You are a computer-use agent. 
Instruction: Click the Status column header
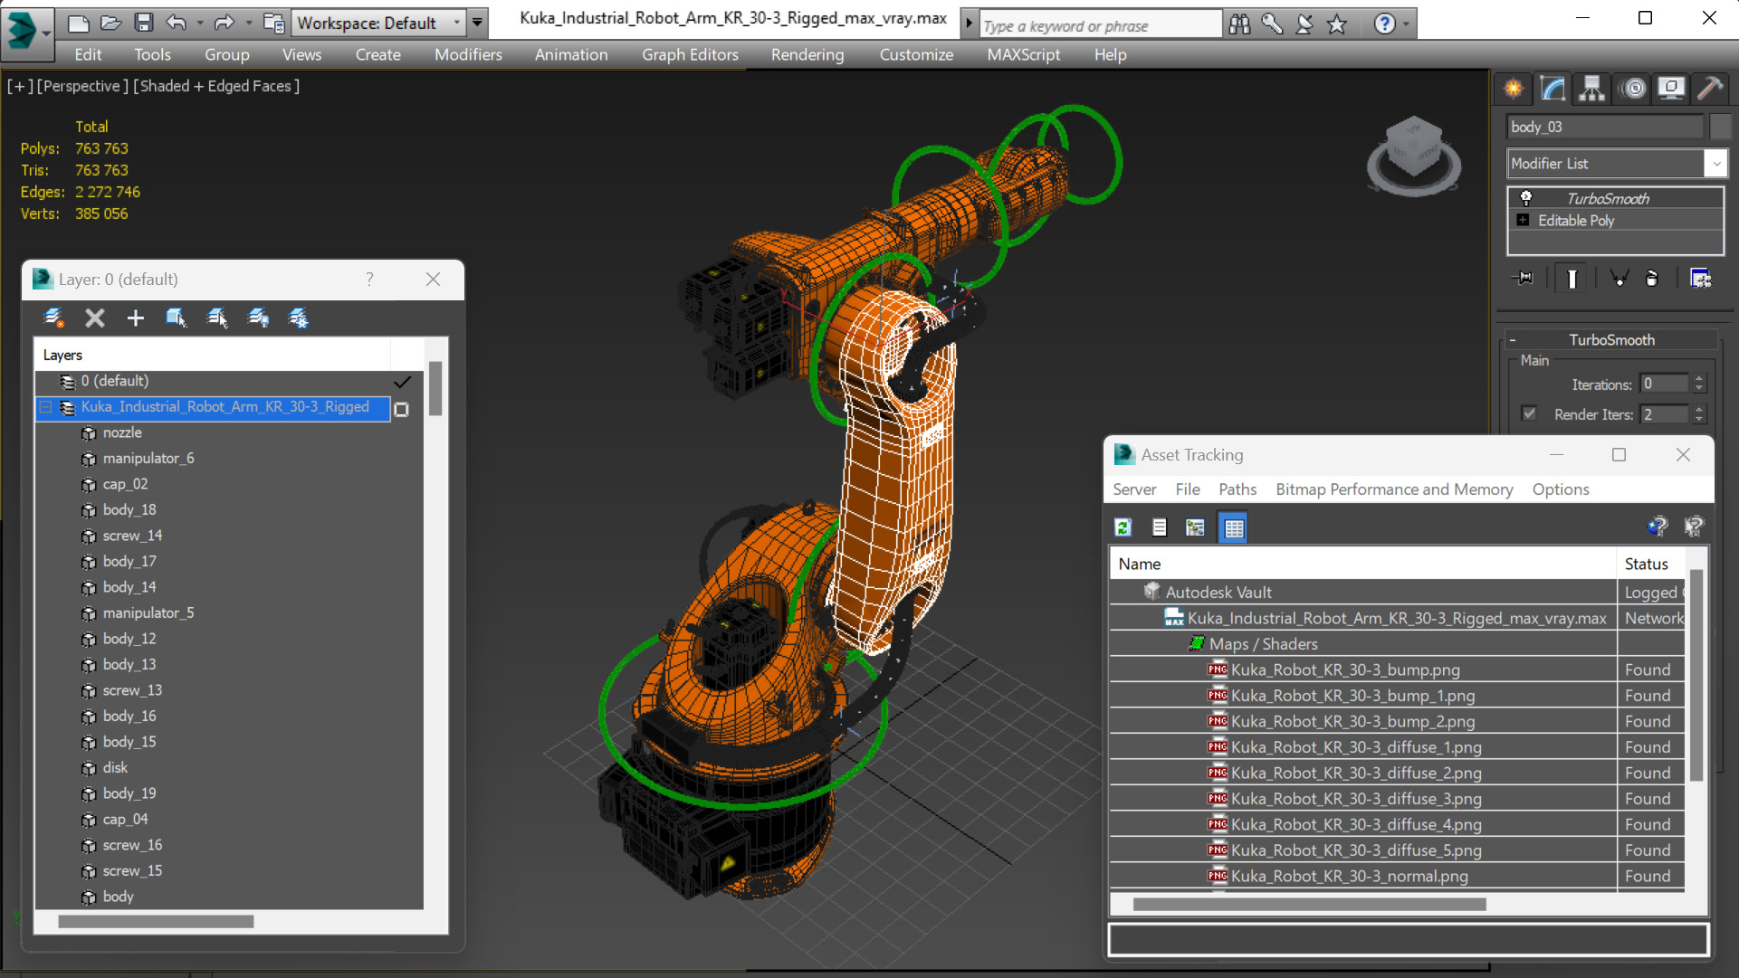(x=1649, y=564)
